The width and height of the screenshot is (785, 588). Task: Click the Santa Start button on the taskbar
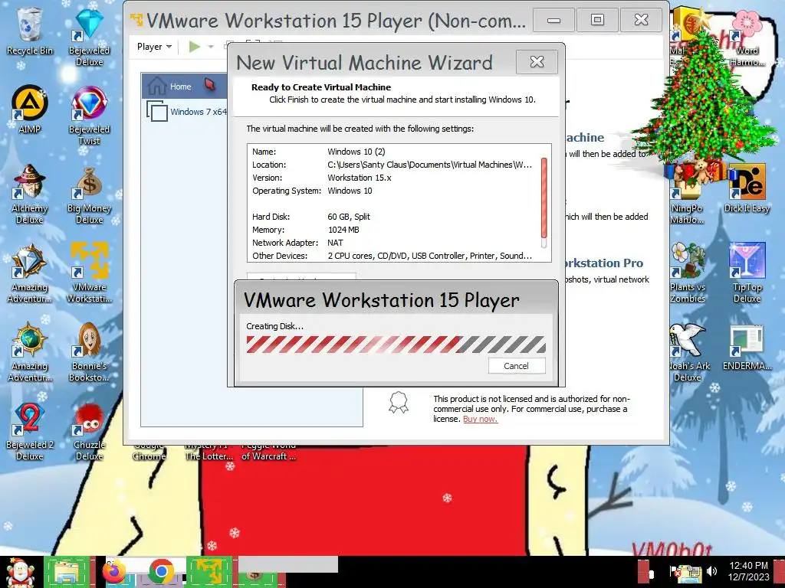pyautogui.click(x=19, y=572)
